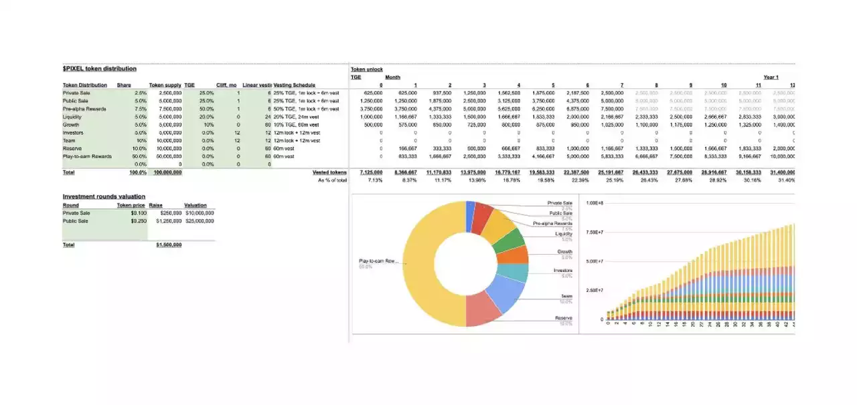Click the Vested tokens row label
This screenshot has width=857, height=405.
pyautogui.click(x=329, y=172)
